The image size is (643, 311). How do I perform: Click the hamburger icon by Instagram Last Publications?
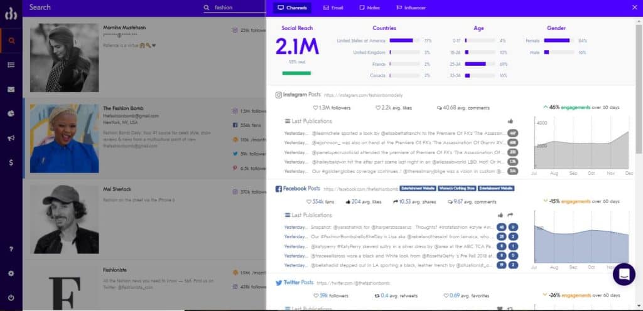coord(288,121)
